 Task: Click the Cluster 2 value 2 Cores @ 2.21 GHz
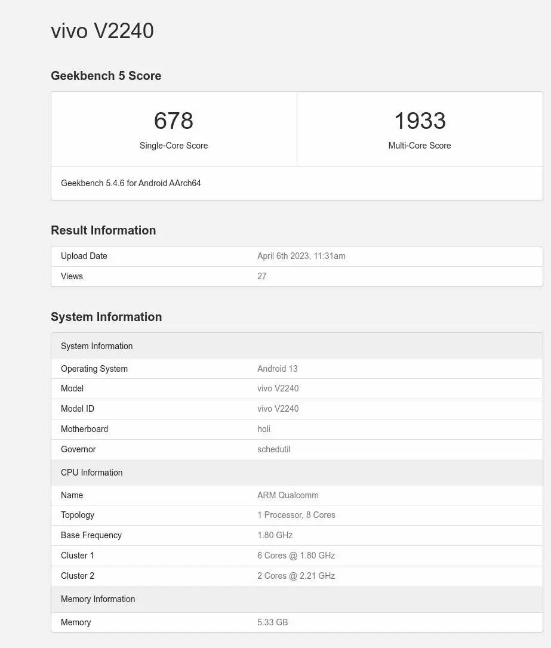point(296,576)
